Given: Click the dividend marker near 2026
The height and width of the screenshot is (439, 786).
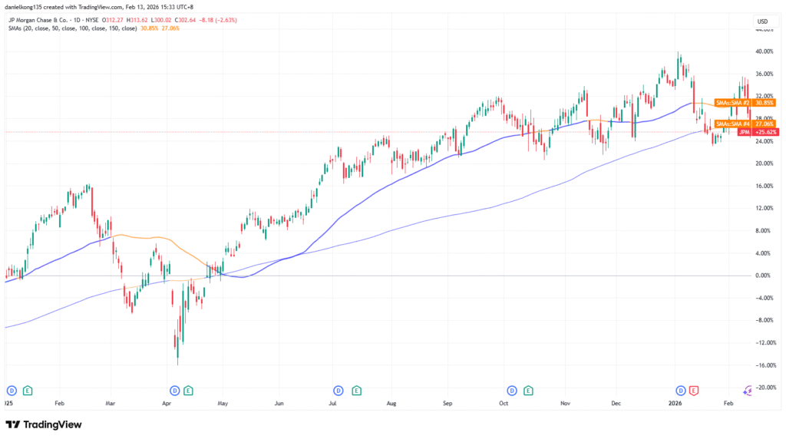Looking at the screenshot, I should pyautogui.click(x=679, y=390).
